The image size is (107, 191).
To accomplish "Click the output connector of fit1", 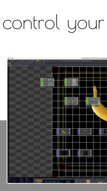I will coord(91,153).
